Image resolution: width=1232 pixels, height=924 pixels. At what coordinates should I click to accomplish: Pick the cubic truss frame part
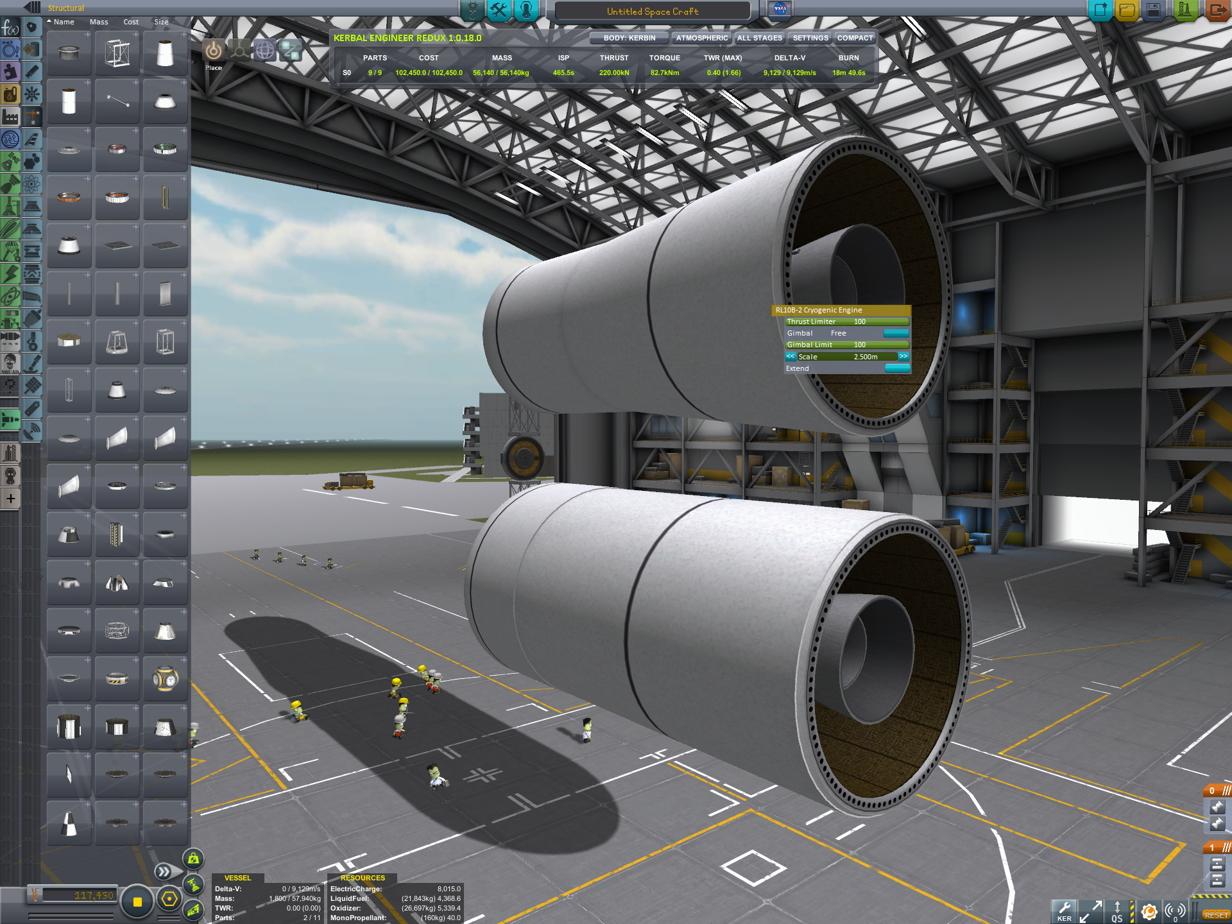coord(117,53)
